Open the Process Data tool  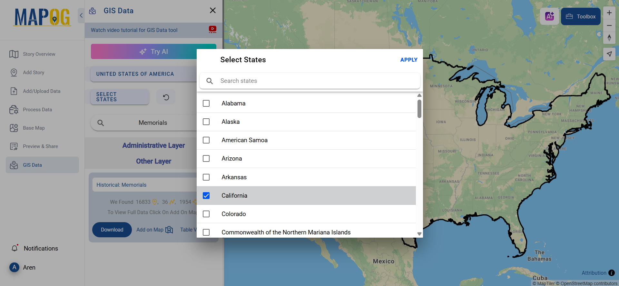click(x=37, y=109)
